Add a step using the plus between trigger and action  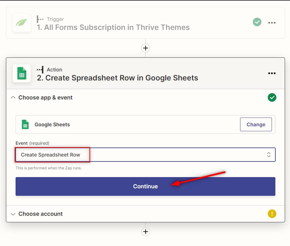click(146, 48)
